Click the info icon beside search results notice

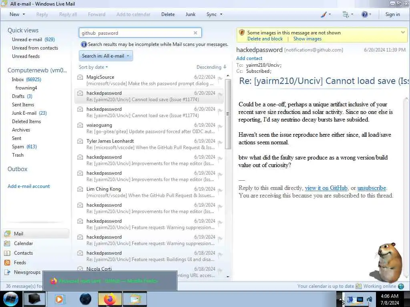[84, 44]
